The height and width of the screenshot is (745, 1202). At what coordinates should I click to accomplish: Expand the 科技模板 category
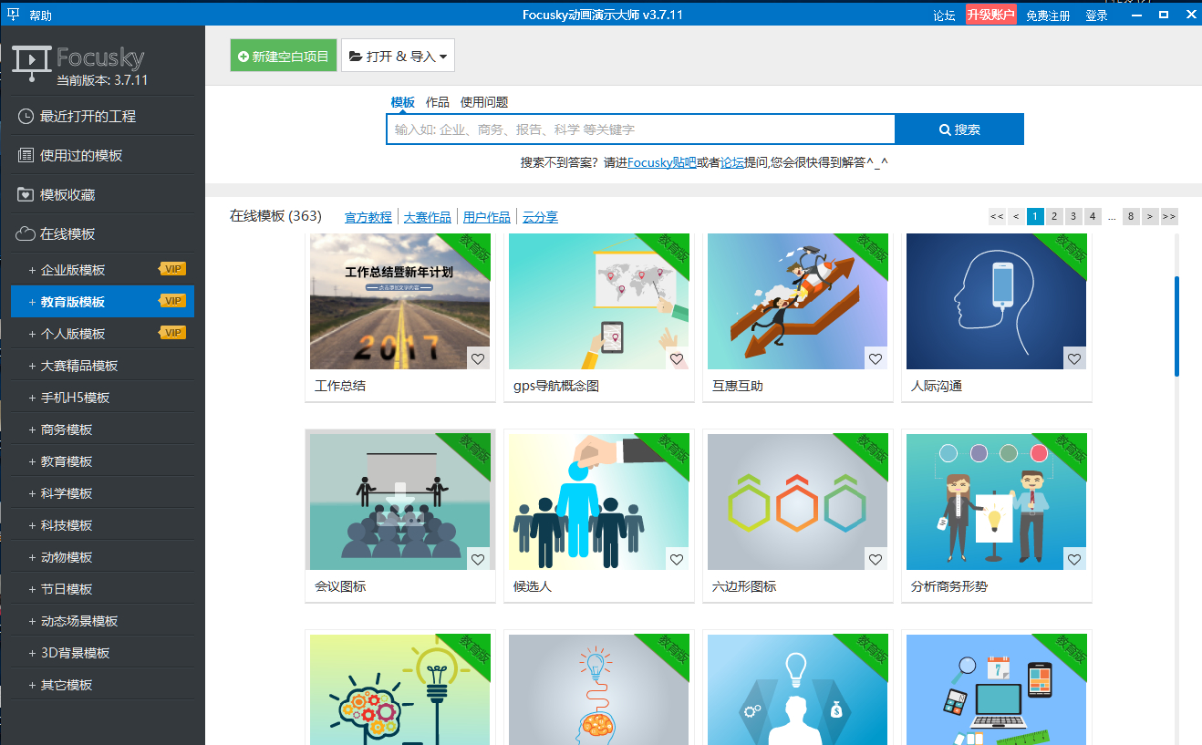[33, 525]
